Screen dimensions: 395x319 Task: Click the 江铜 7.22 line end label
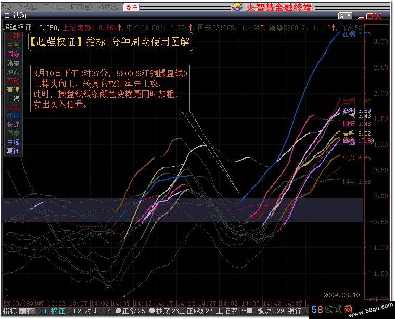pos(356,34)
